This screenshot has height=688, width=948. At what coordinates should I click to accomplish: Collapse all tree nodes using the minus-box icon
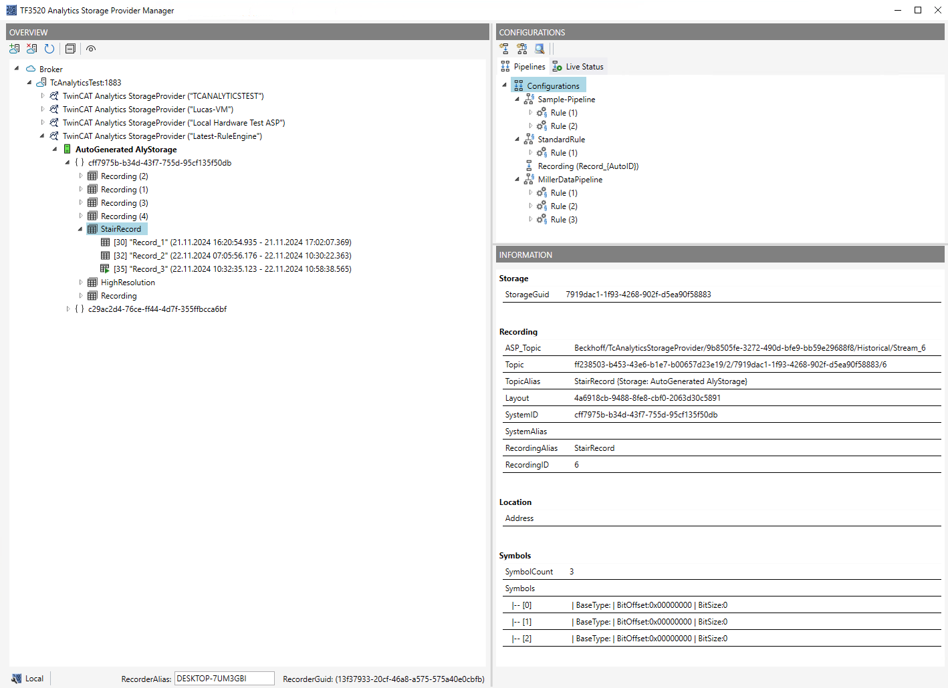click(70, 49)
